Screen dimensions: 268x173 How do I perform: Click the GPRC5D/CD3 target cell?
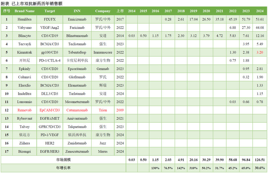(50, 127)
